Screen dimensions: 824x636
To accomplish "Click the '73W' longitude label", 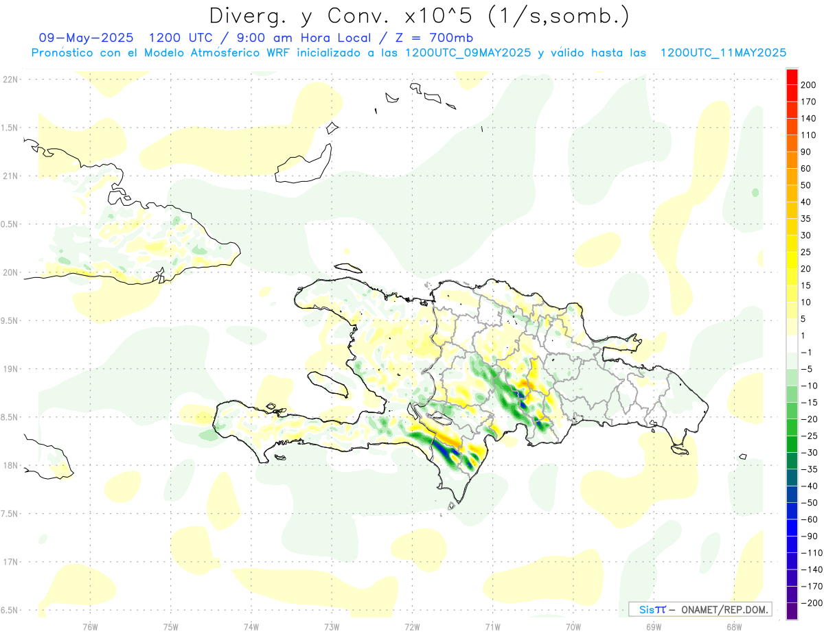I will pyautogui.click(x=332, y=627).
